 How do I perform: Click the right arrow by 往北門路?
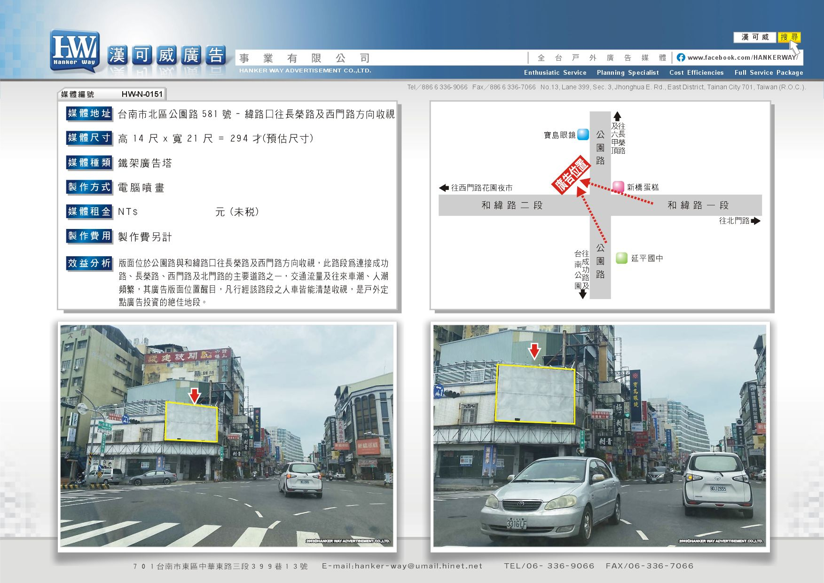(756, 221)
